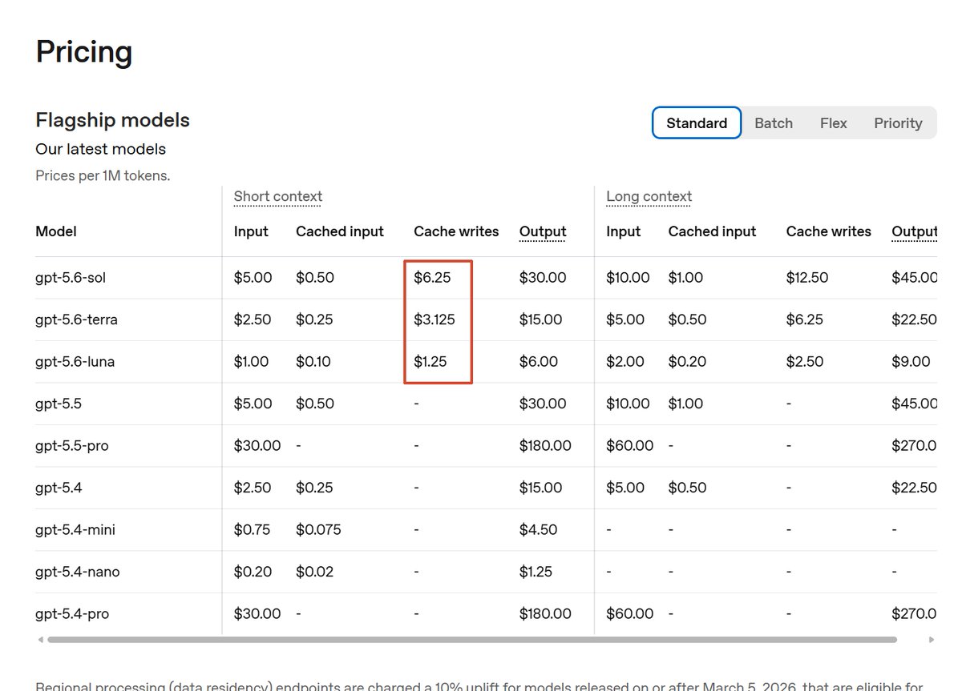Image resolution: width=962 pixels, height=691 pixels.
Task: Click the $180.00 output price for gpt-5.4-pro
Action: tap(545, 614)
